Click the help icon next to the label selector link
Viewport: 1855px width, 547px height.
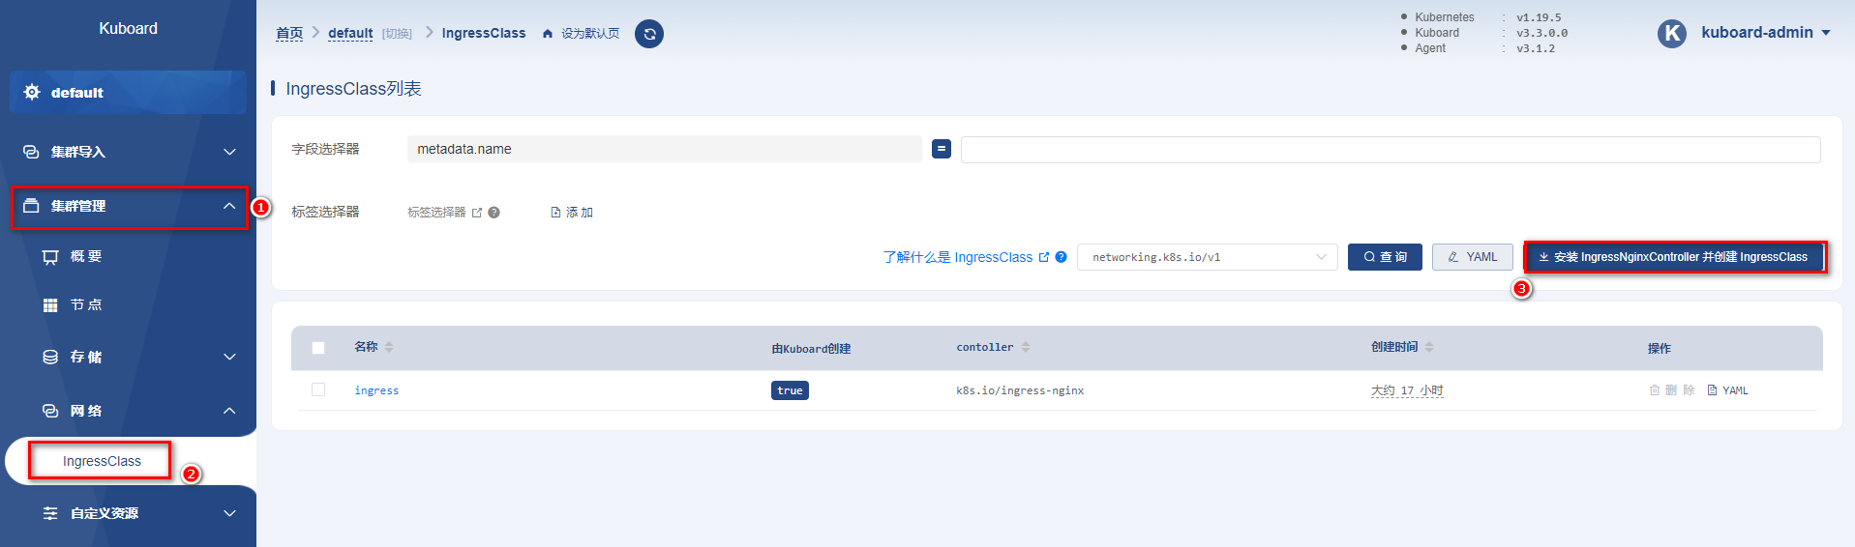tap(494, 213)
